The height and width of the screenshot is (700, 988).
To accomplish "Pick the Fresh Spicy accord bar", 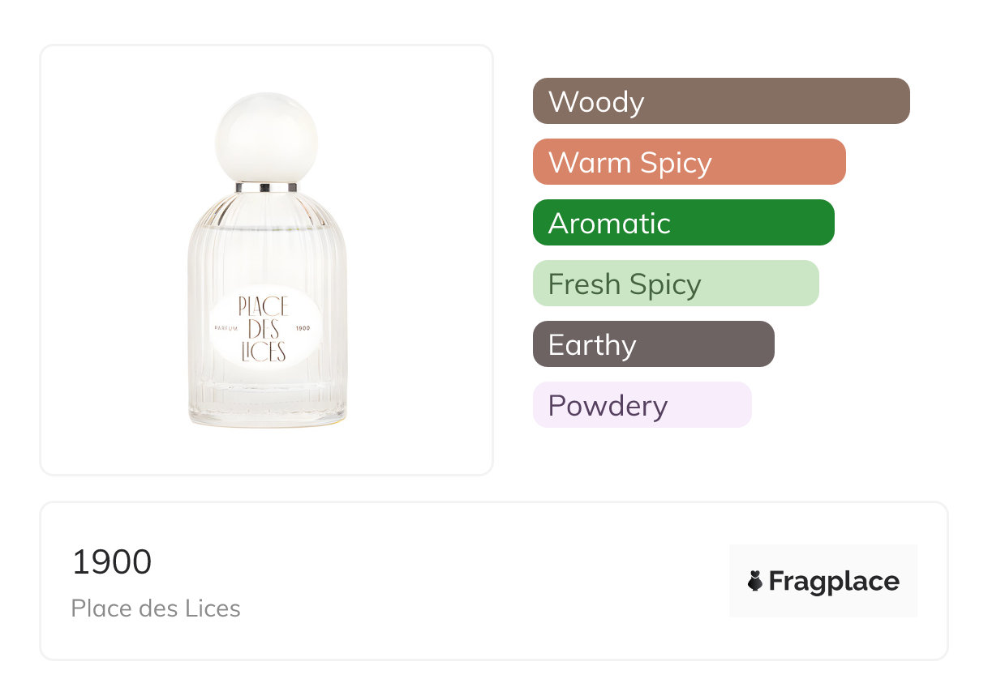I will 675,284.
